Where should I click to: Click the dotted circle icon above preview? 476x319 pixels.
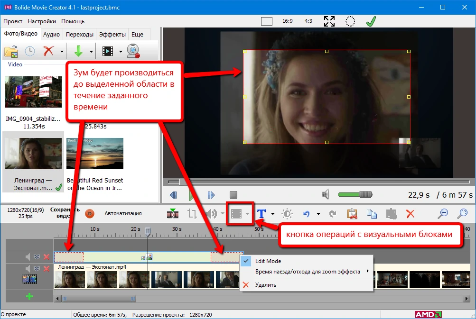point(350,21)
